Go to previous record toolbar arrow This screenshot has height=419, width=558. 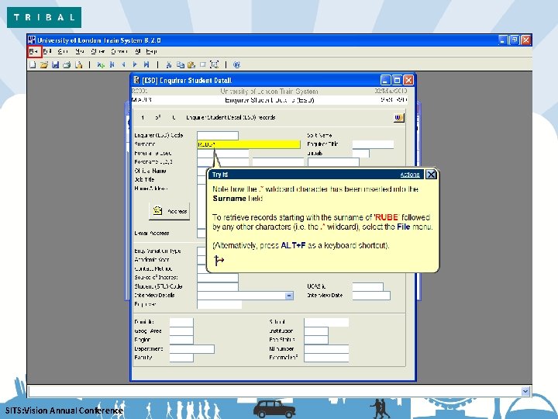pos(123,64)
